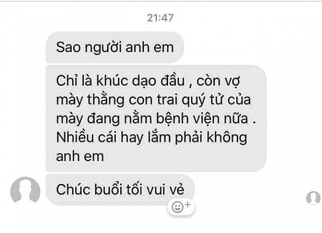Click 'phải không' in the long message
The width and height of the screenshot is (322, 233).
point(211,138)
